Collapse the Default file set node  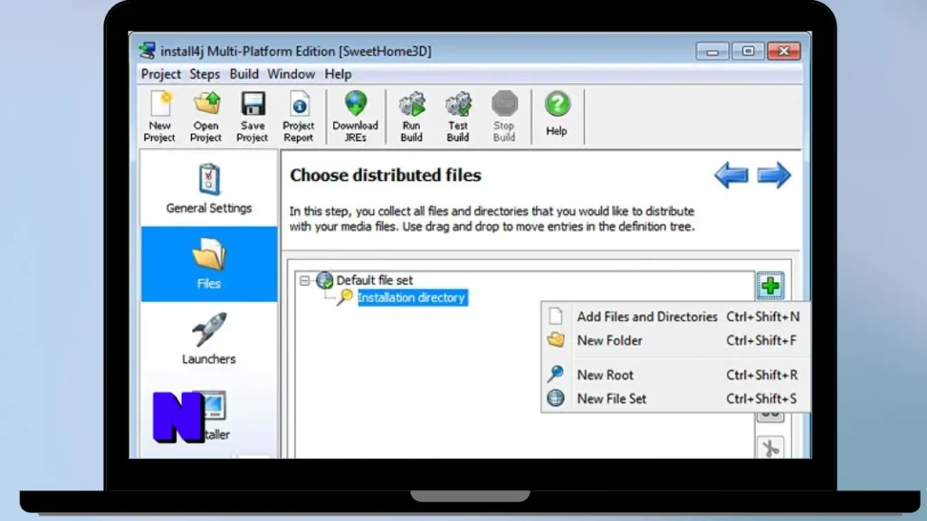click(304, 280)
